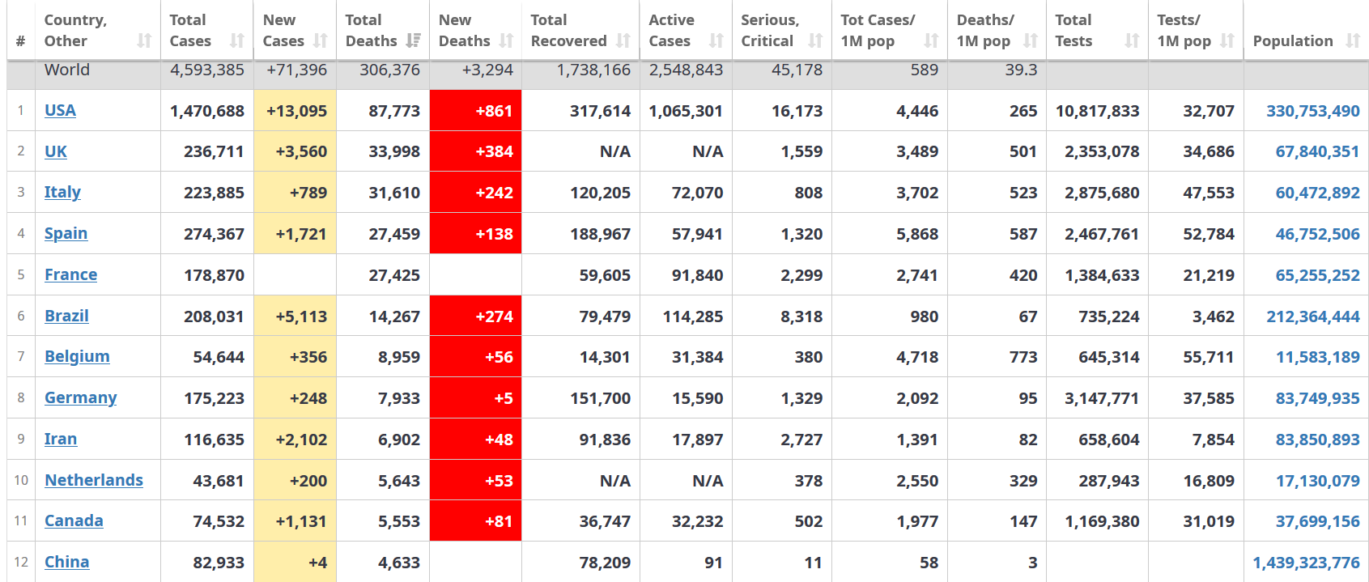Go to the Italy country page
Viewport: 1369px width, 582px height.
point(62,192)
